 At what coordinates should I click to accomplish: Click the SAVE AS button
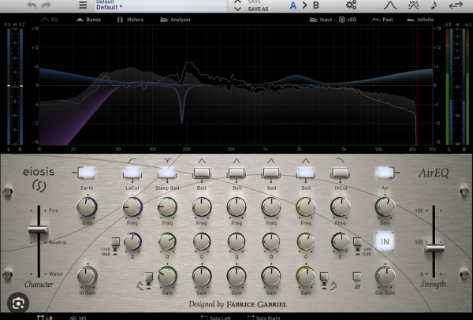point(259,9)
